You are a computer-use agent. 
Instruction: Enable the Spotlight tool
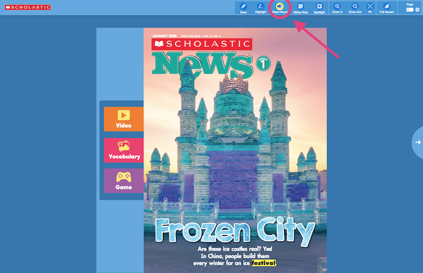(x=319, y=8)
